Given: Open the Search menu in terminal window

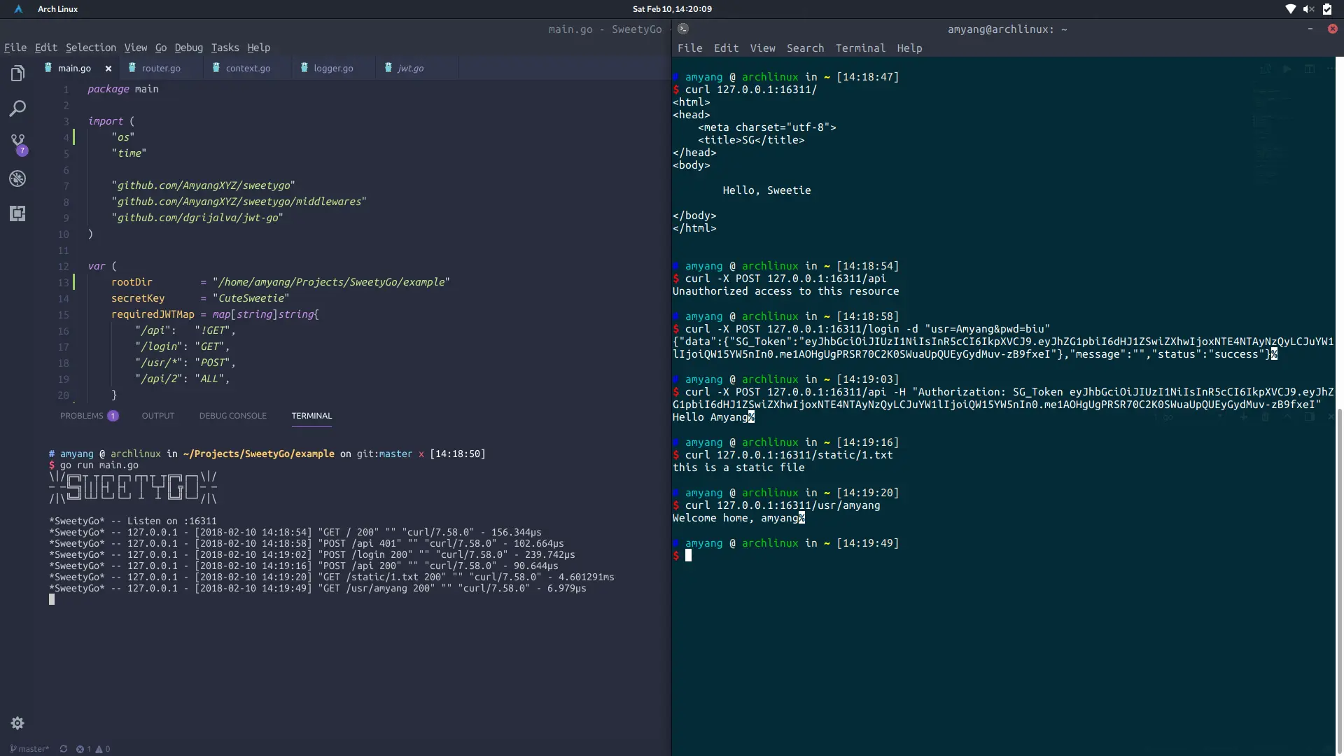Looking at the screenshot, I should pyautogui.click(x=805, y=48).
